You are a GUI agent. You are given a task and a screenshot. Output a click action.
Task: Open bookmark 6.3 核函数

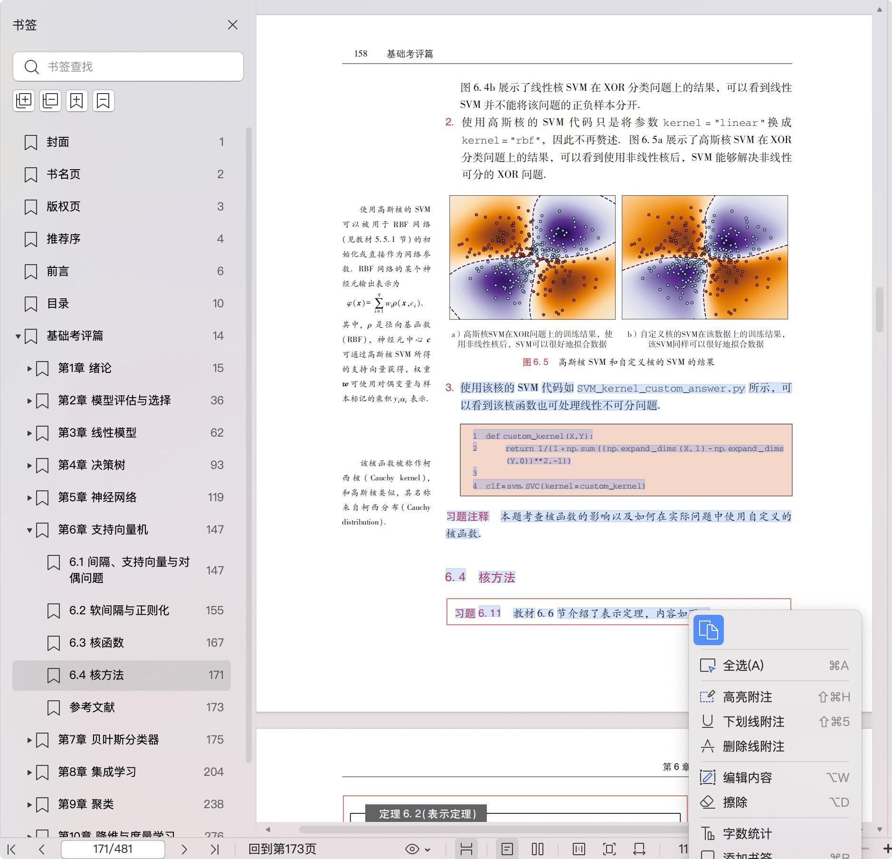[x=96, y=643]
